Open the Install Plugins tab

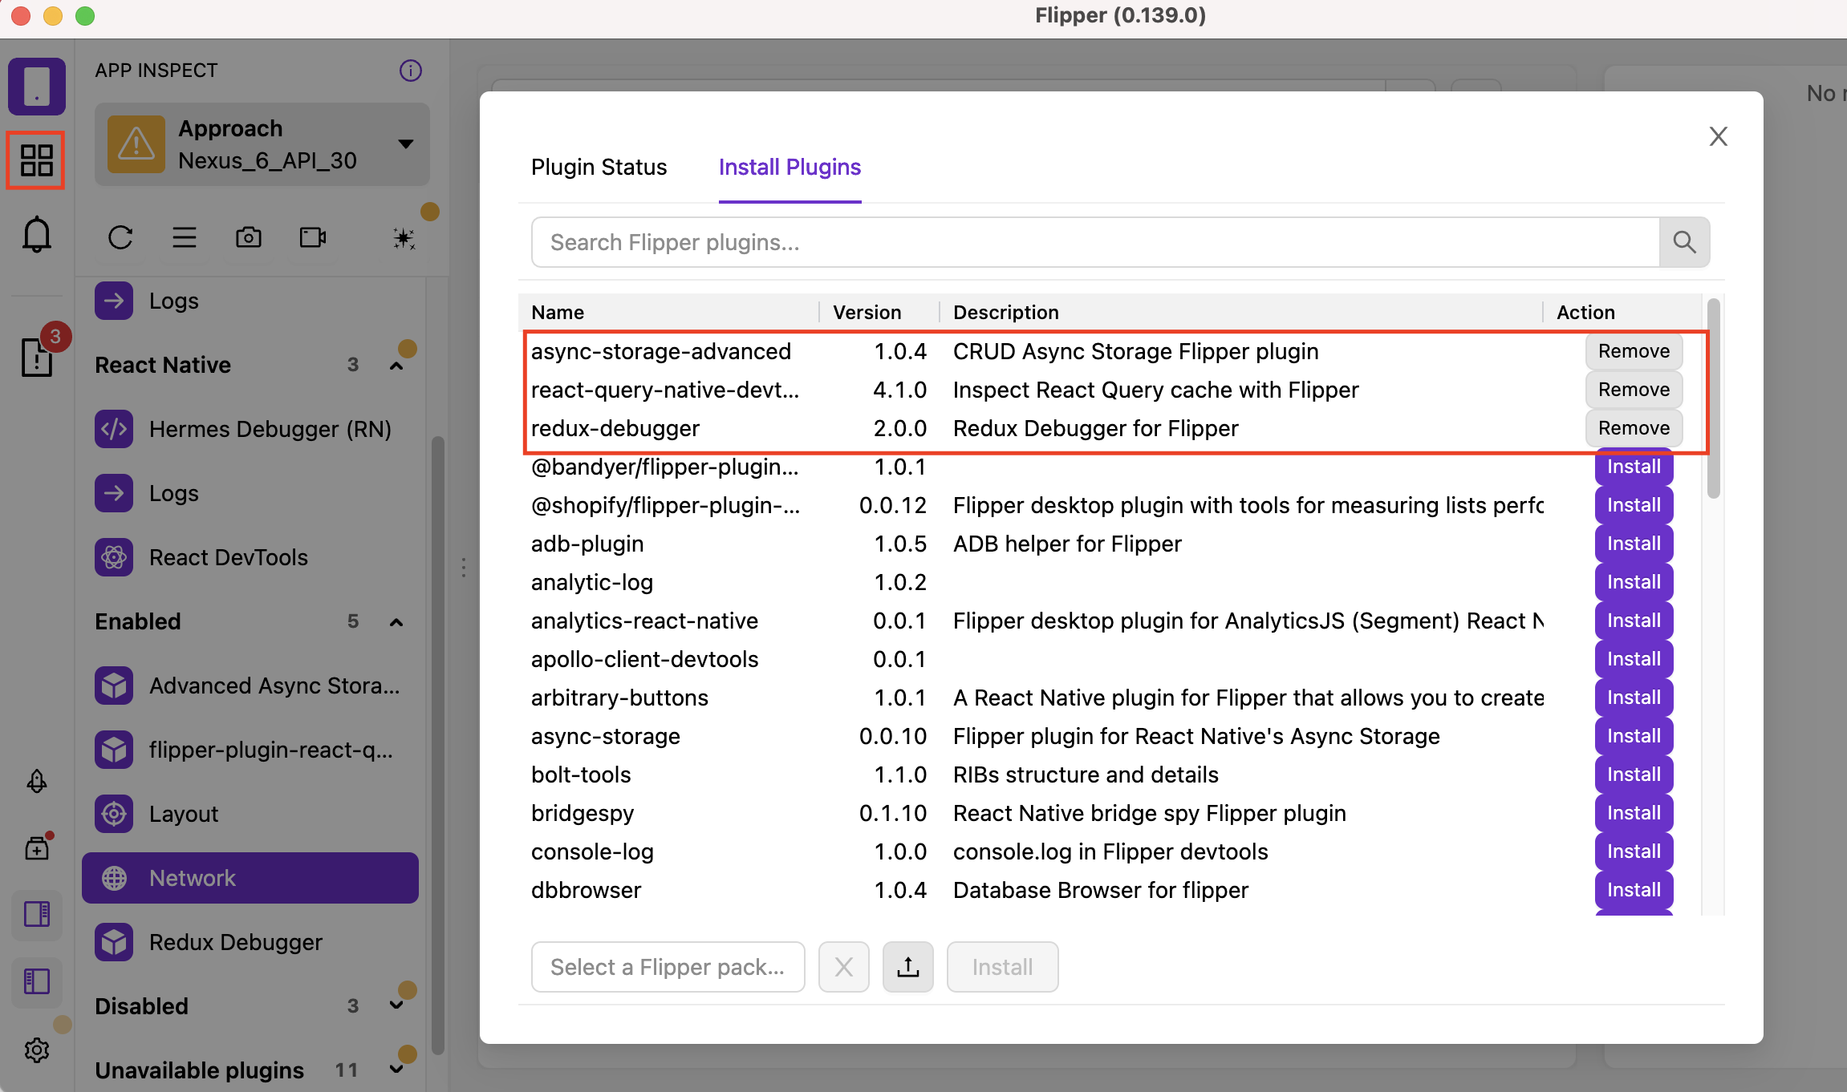[x=790, y=167]
